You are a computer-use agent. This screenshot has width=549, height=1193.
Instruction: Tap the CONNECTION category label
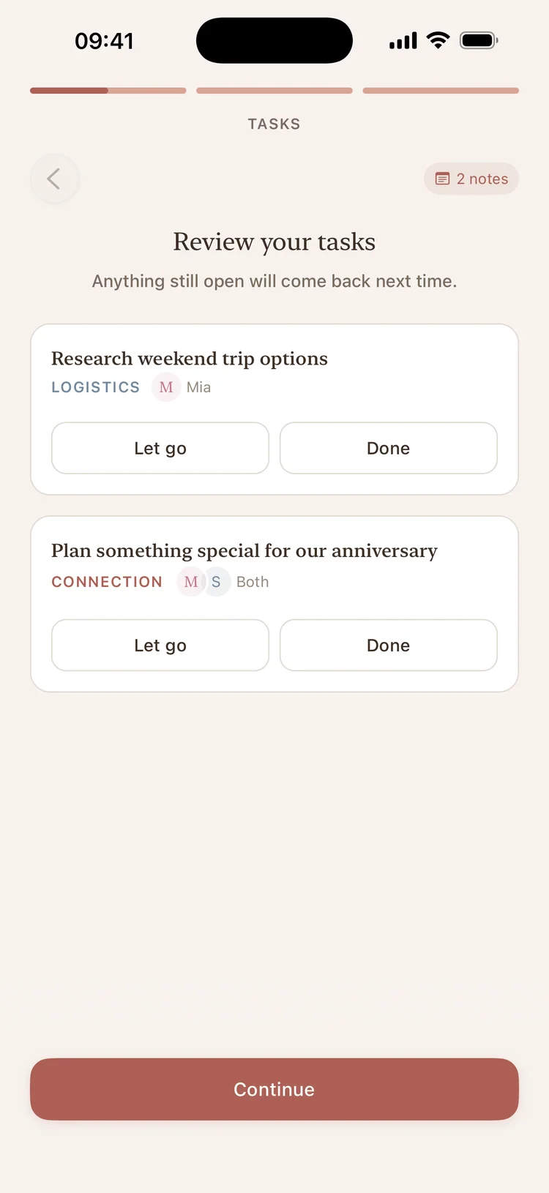[x=107, y=582]
